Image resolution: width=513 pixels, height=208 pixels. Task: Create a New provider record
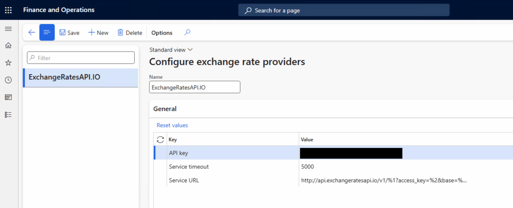pos(98,33)
